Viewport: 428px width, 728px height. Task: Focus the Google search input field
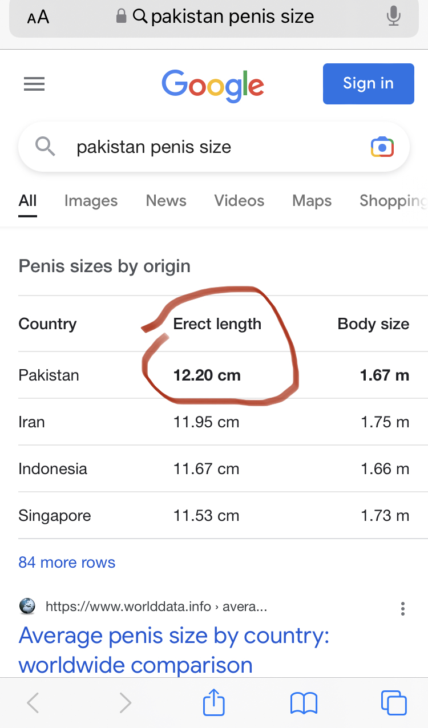[214, 147]
